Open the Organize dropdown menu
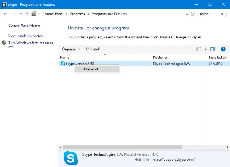This screenshot has width=230, height=167. pos(71,49)
